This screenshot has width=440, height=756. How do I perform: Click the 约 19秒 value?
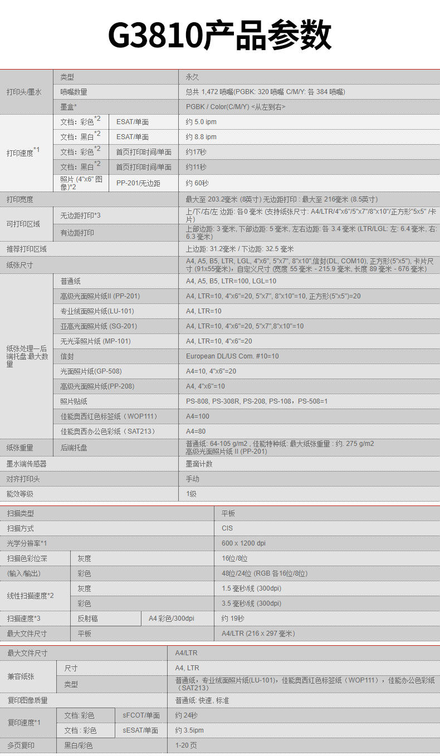(233, 618)
